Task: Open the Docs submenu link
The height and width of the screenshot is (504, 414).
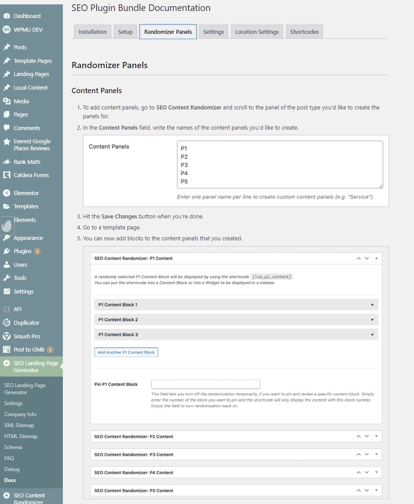Action: point(10,480)
